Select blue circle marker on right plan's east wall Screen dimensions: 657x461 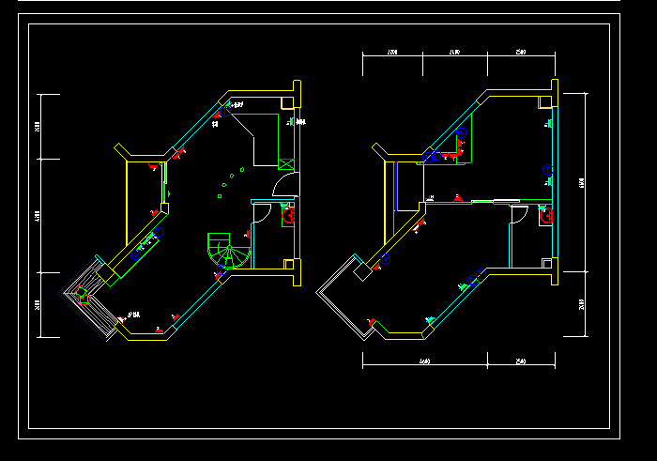[548, 170]
